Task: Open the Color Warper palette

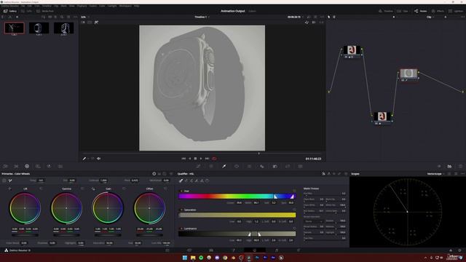Action: pos(211,167)
